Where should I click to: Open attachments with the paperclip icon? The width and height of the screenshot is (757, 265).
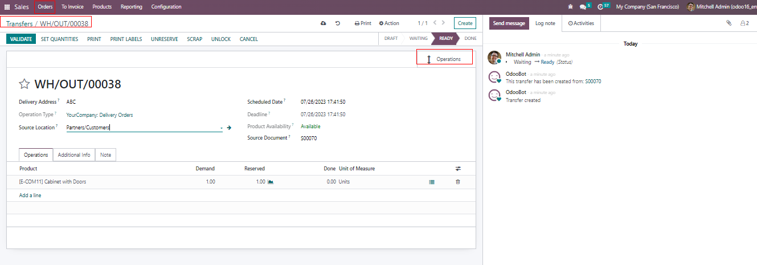pyautogui.click(x=728, y=23)
